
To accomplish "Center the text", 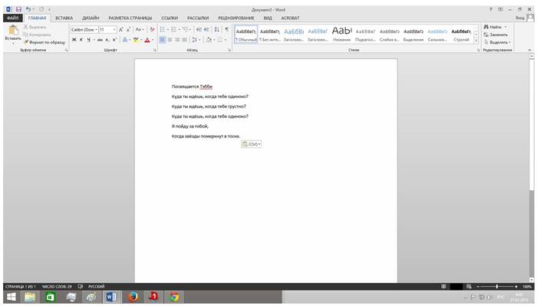I will coord(170,40).
